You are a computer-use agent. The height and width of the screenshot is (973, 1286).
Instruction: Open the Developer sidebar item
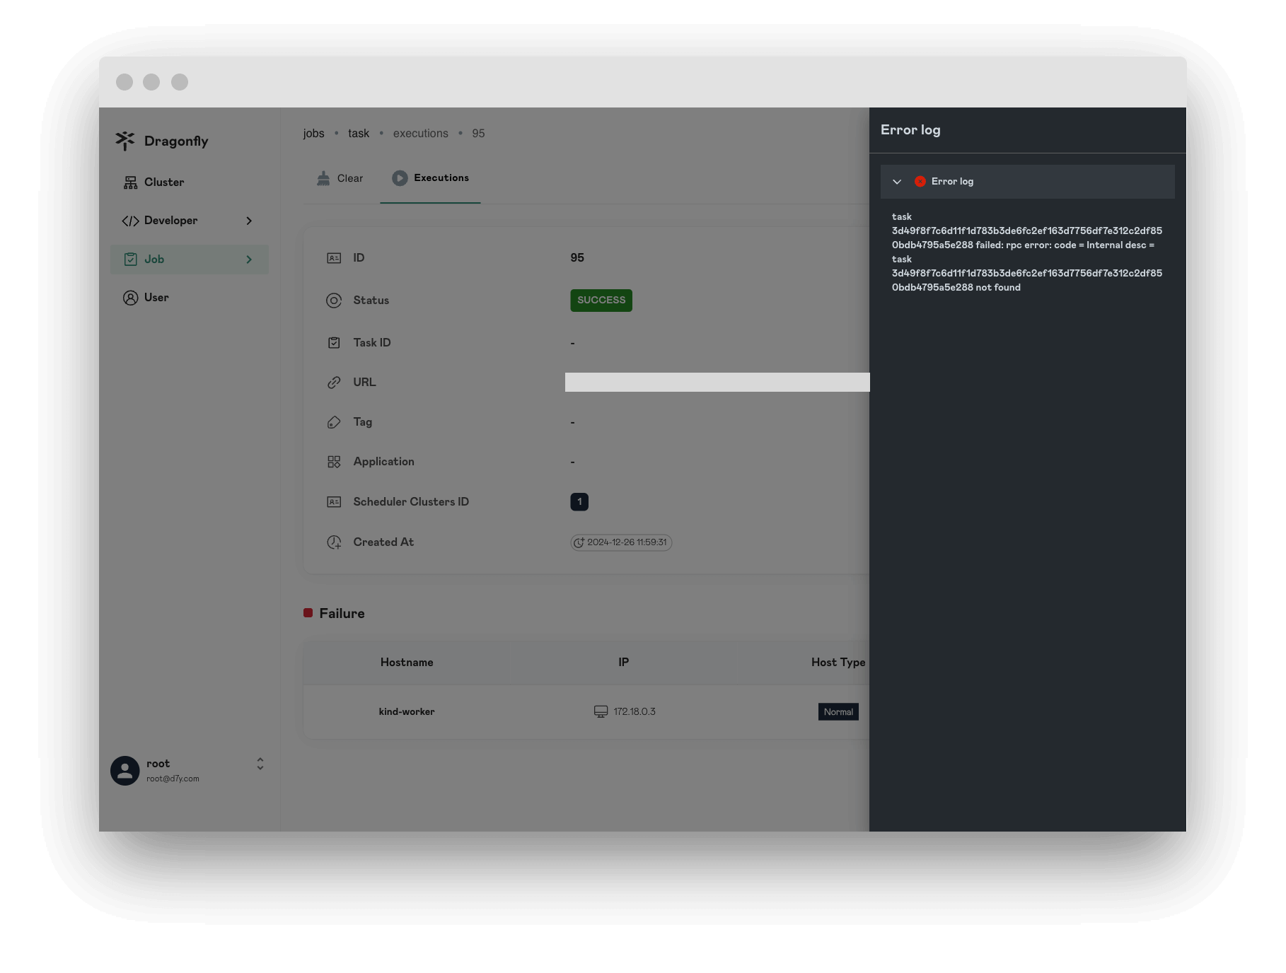click(190, 221)
